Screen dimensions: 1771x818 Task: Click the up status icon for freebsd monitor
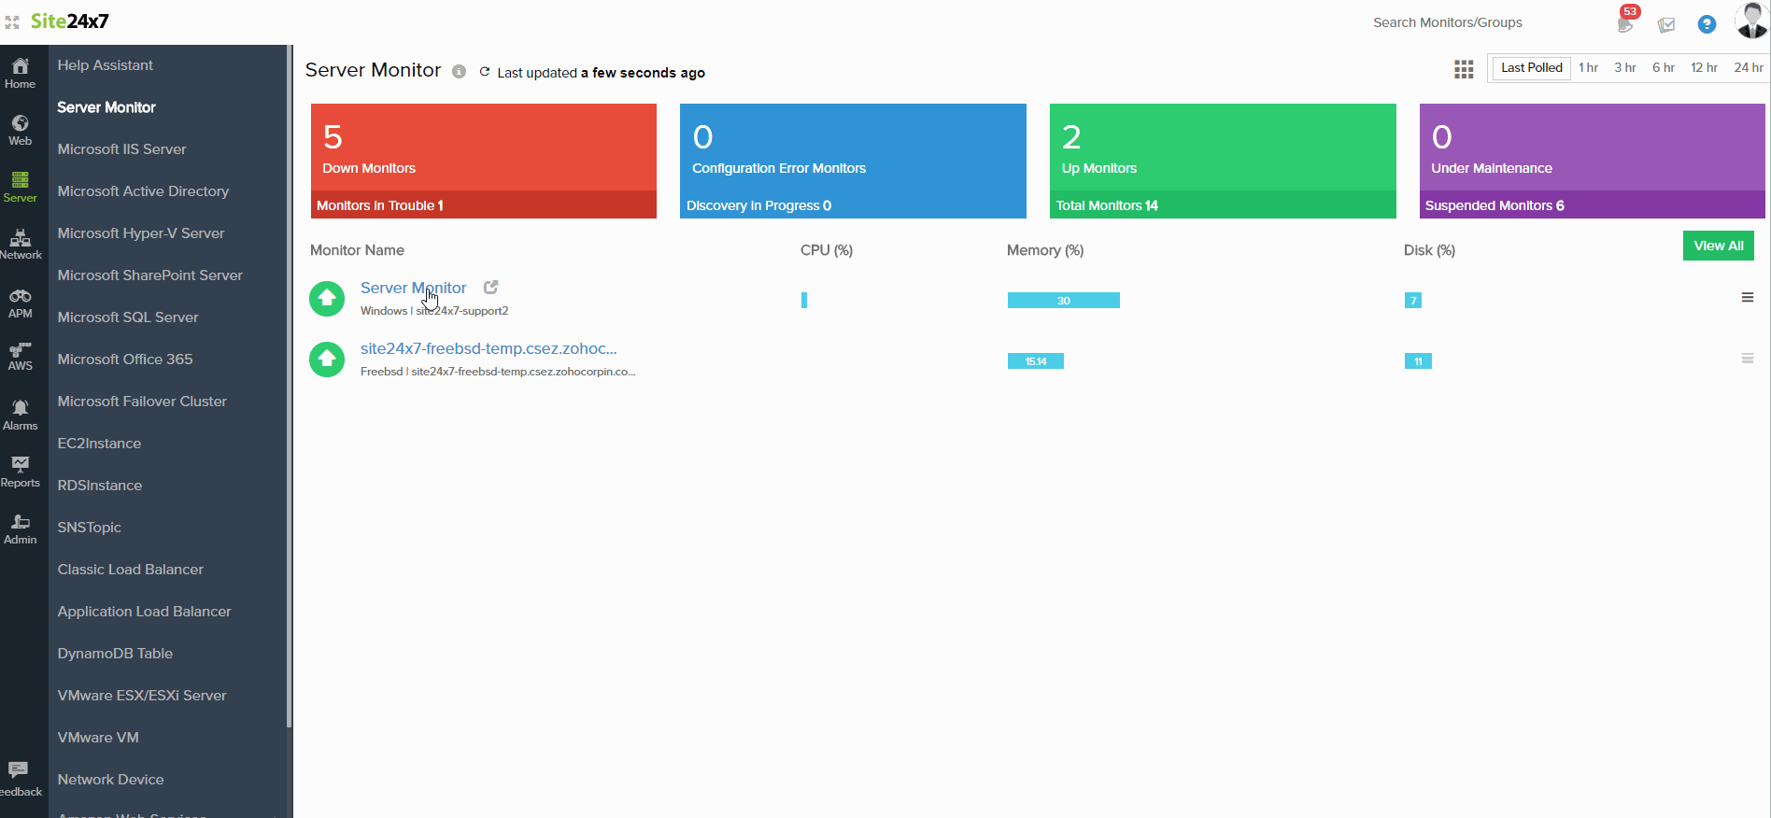pyautogui.click(x=327, y=360)
